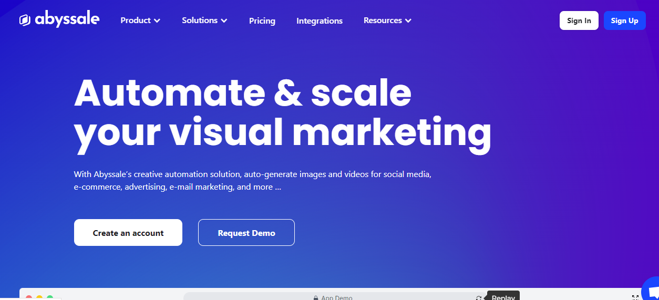Click the "Automate & scale" headline

(243, 92)
